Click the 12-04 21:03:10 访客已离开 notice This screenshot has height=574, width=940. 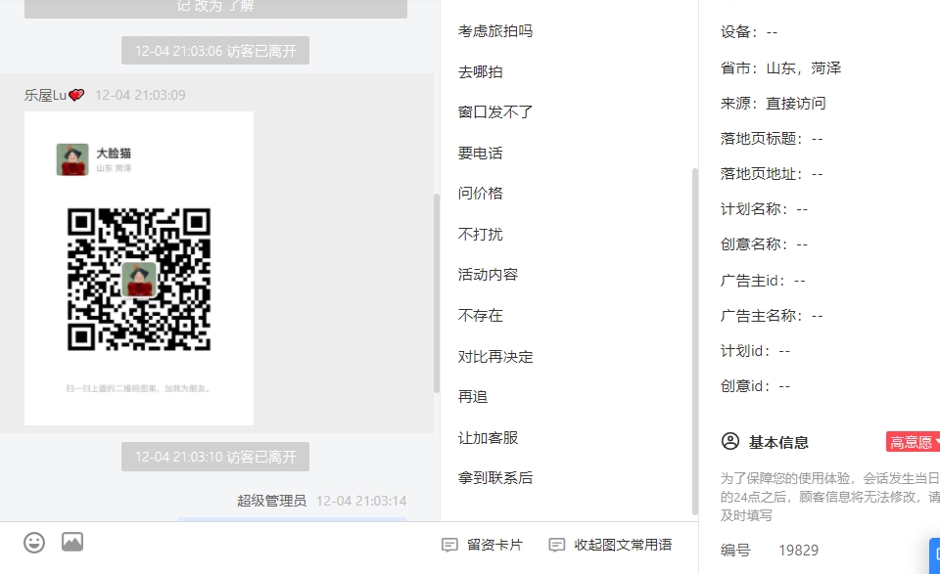click(x=215, y=458)
